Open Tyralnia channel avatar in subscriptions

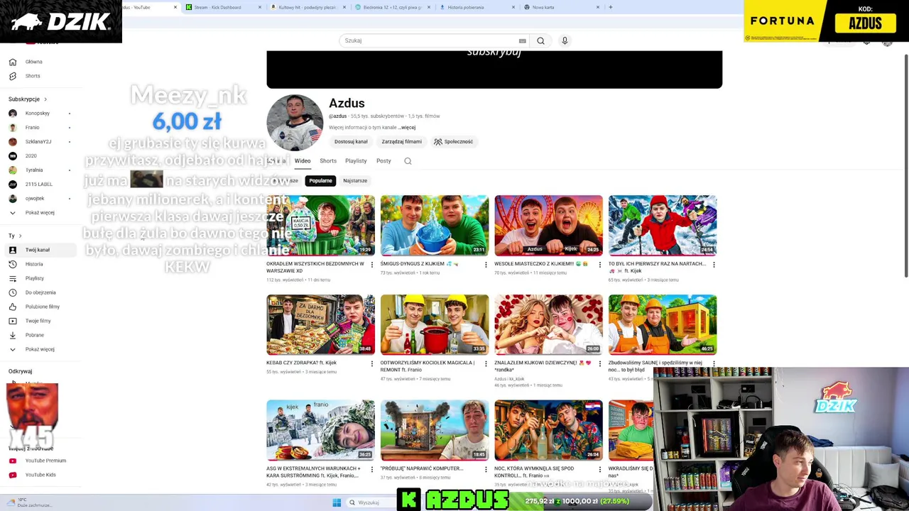point(12,170)
